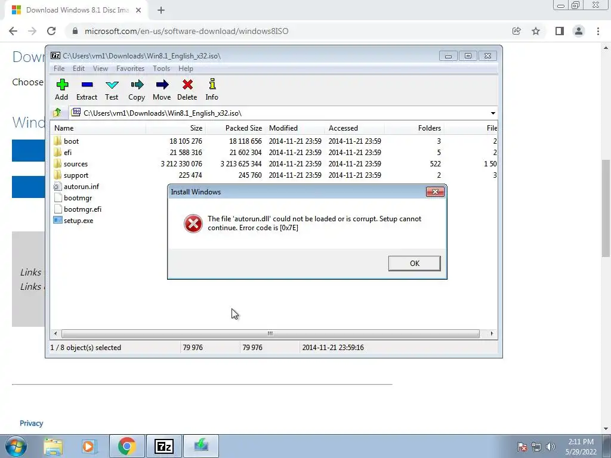Reload the Microsoft download page
The image size is (611, 458).
tap(51, 31)
